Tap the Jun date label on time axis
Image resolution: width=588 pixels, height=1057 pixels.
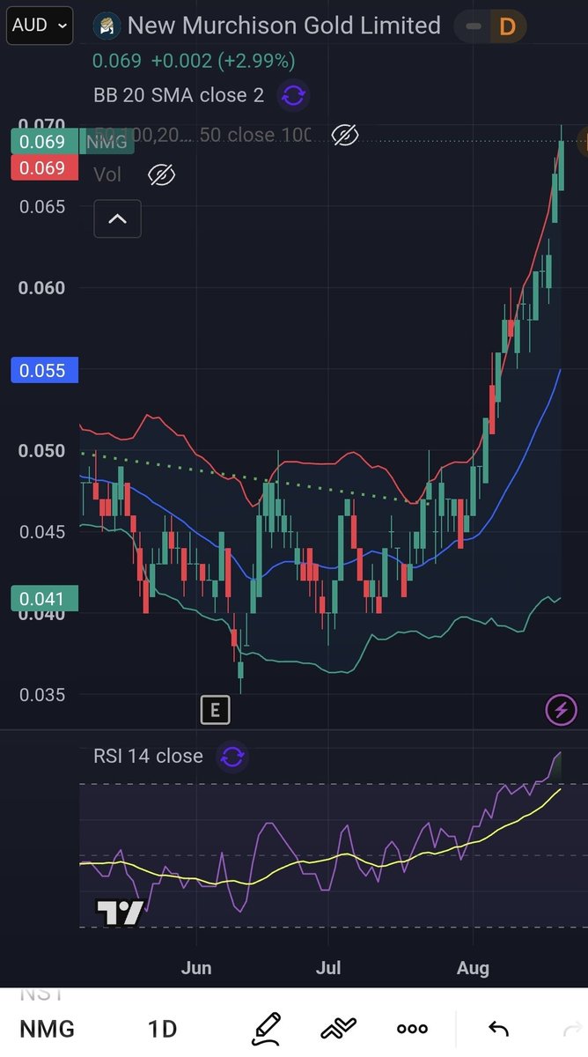click(196, 968)
